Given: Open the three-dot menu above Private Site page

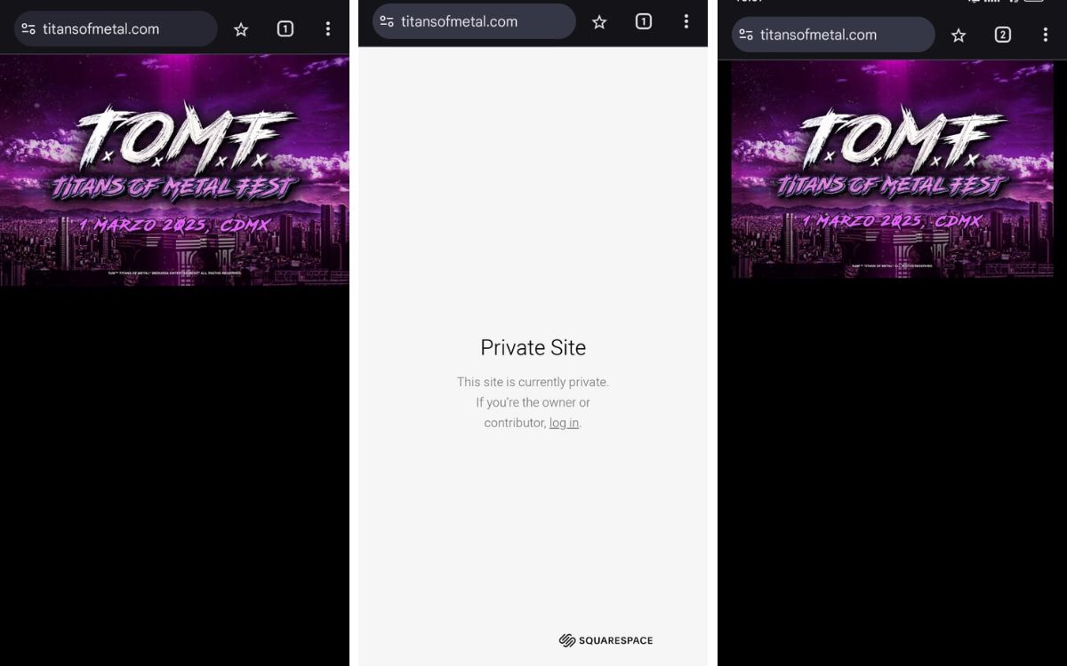Looking at the screenshot, I should pyautogui.click(x=686, y=22).
